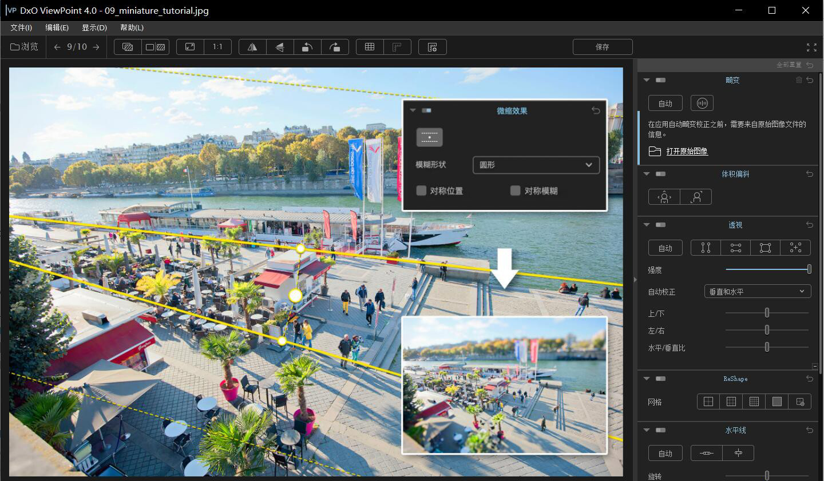Show the grid overlay
Viewport: 824px width, 481px height.
point(369,47)
